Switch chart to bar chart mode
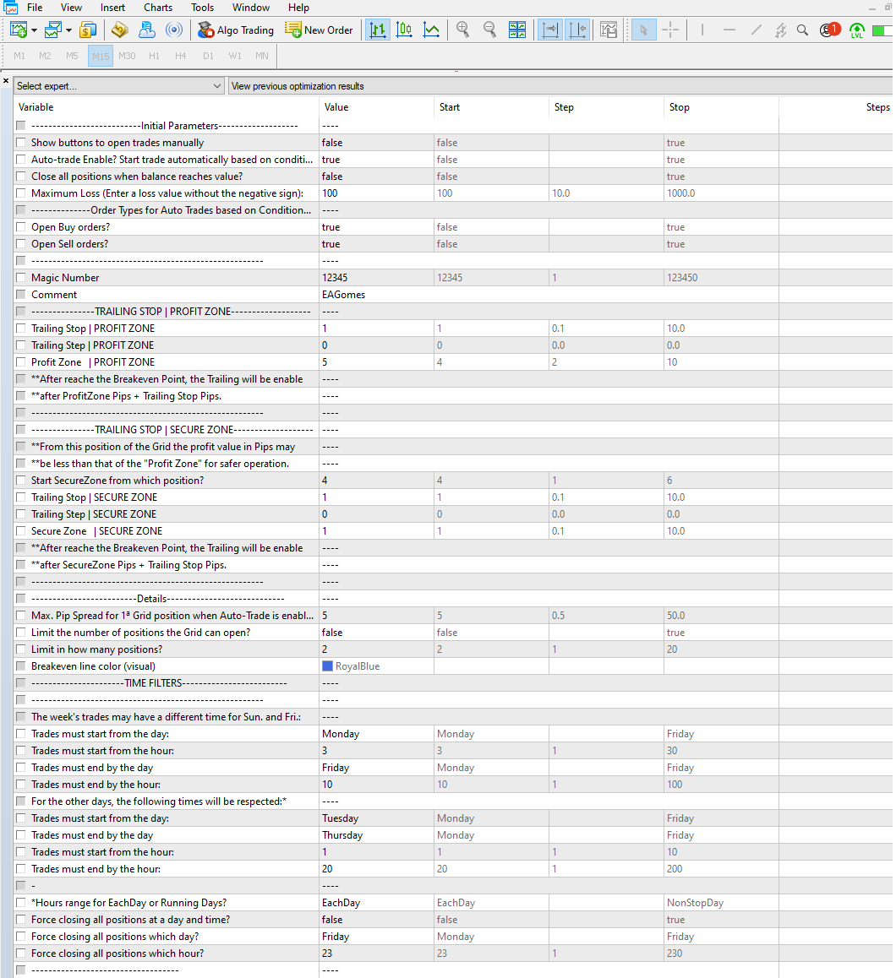 pyautogui.click(x=377, y=30)
